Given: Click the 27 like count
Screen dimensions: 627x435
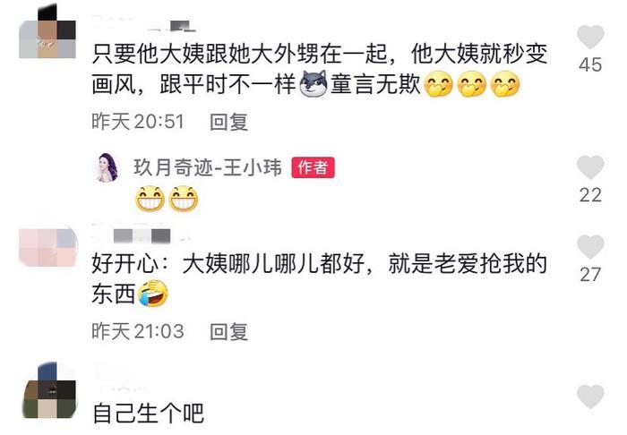Looking at the screenshot, I should coord(590,275).
